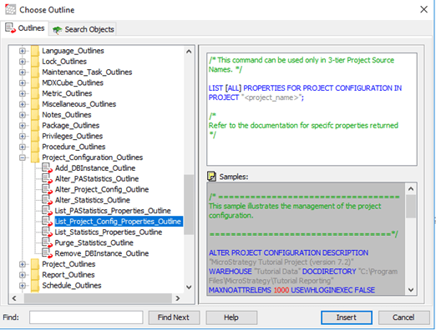Click the outline tree scroll right arrow
The height and width of the screenshot is (330, 436).
(178, 298)
